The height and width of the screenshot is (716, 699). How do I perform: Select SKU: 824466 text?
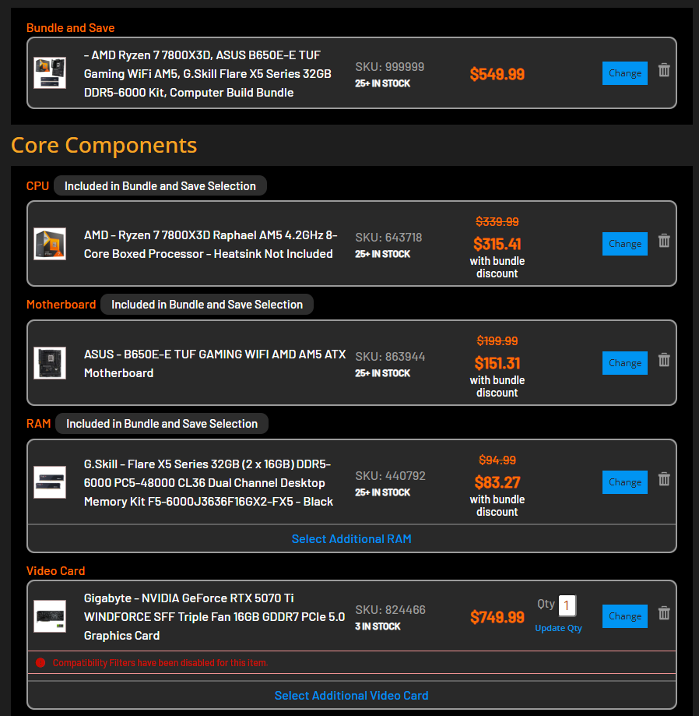[x=390, y=609]
